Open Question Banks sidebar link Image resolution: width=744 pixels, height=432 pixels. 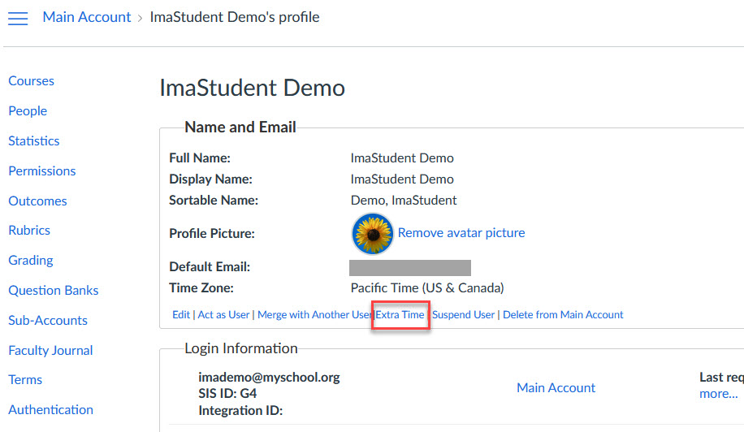click(x=54, y=291)
